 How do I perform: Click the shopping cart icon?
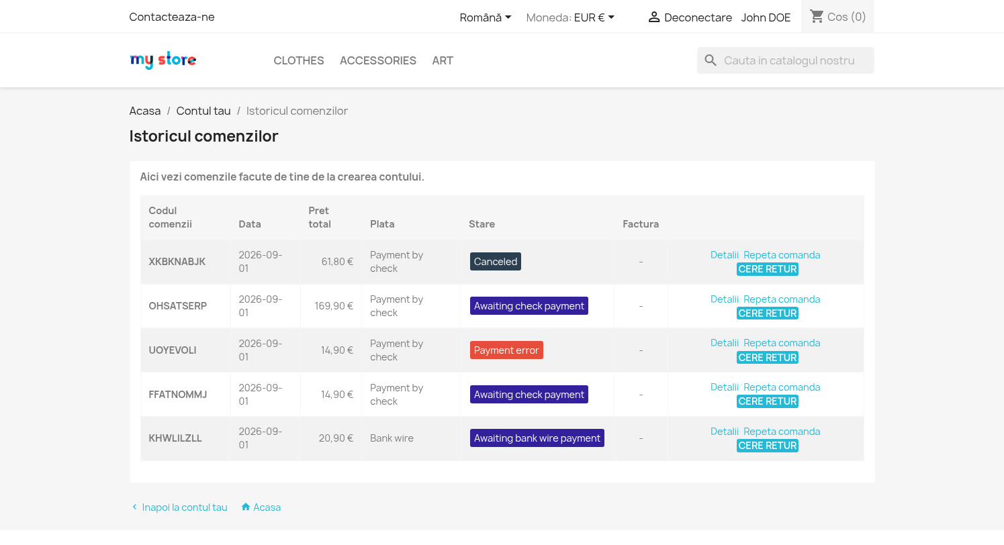817,16
